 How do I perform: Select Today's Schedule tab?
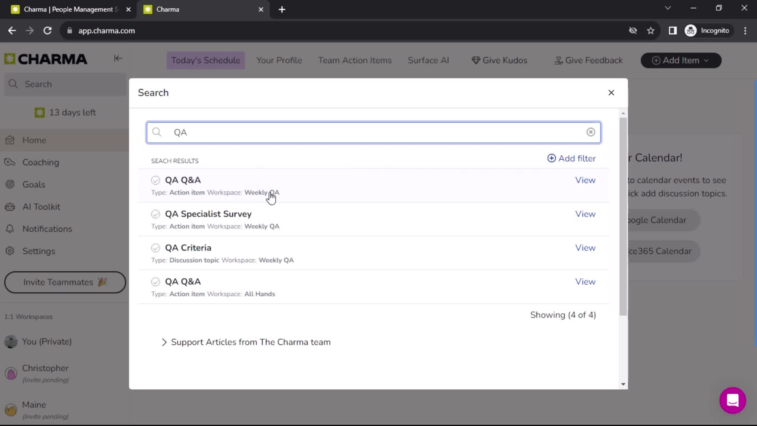click(205, 60)
